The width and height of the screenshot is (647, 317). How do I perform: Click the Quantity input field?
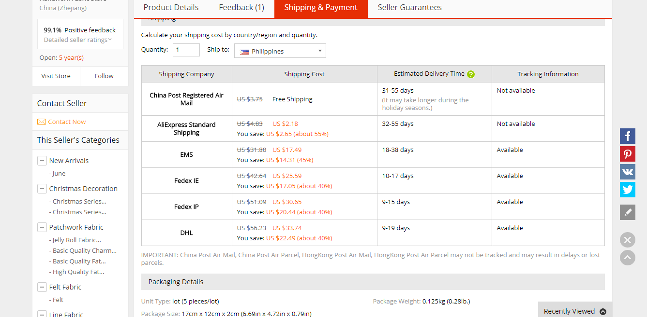coord(186,50)
